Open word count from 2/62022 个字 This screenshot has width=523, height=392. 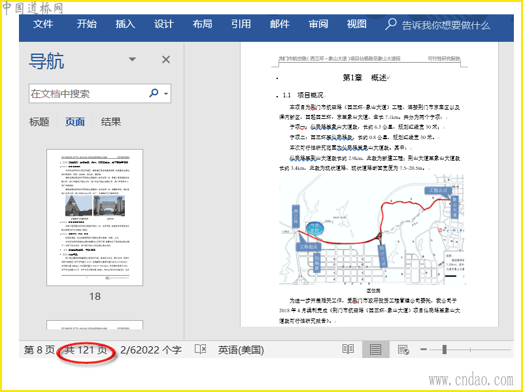[151, 350]
